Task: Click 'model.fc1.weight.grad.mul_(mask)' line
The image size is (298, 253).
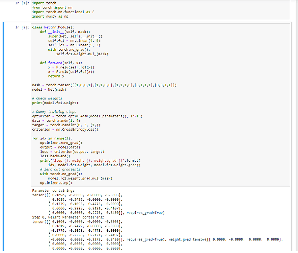Action: coord(80,178)
